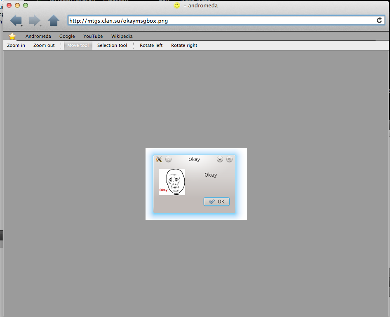
Task: Go back with the left arrow
Action: (x=15, y=20)
